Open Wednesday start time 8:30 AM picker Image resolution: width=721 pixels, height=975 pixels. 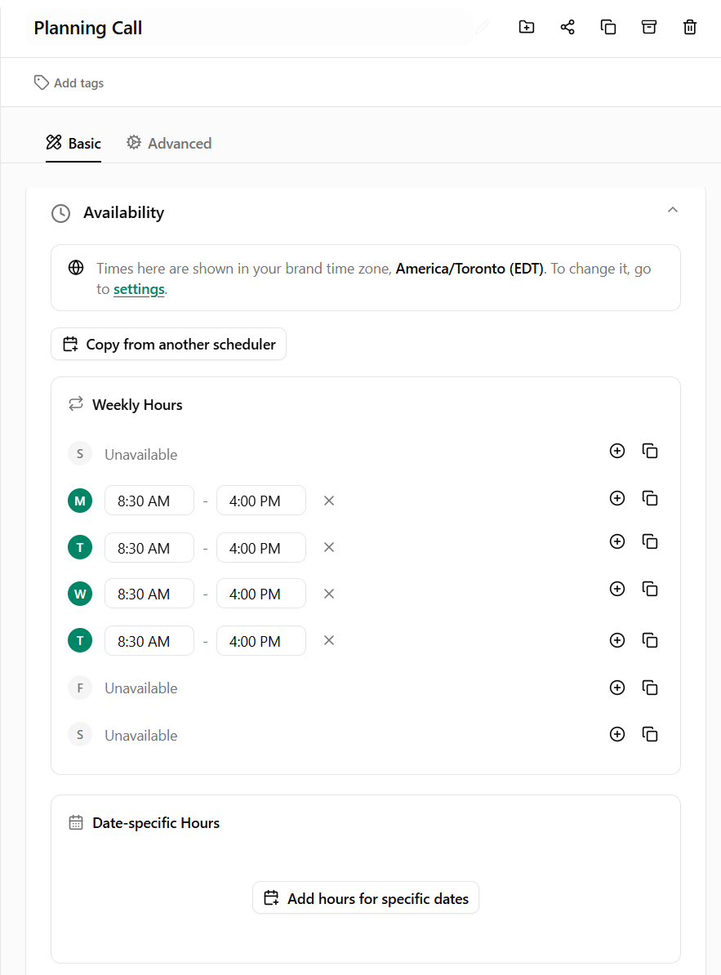click(149, 594)
